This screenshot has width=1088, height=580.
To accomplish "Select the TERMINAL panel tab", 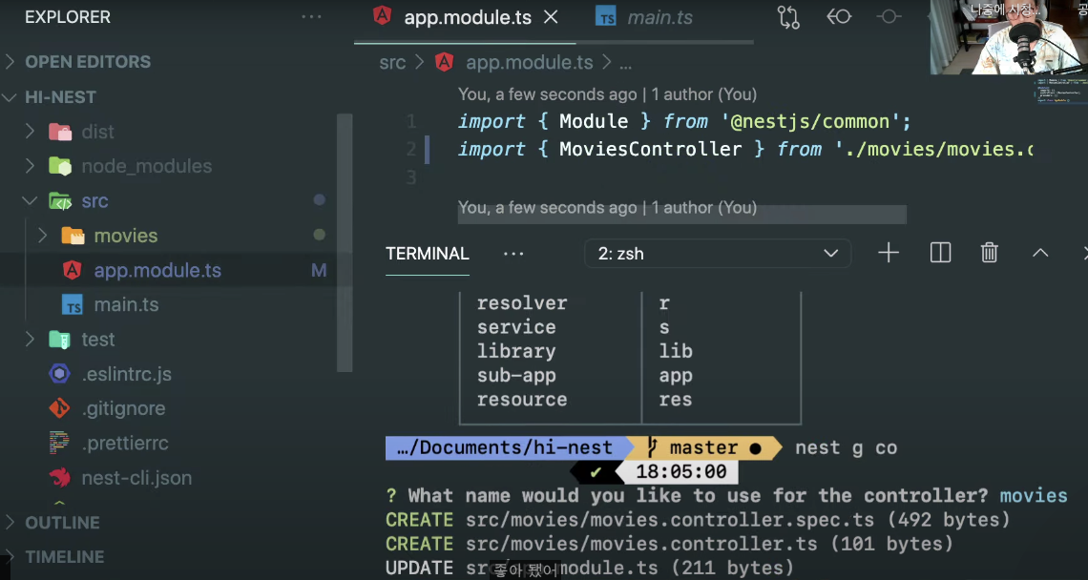I will (428, 254).
